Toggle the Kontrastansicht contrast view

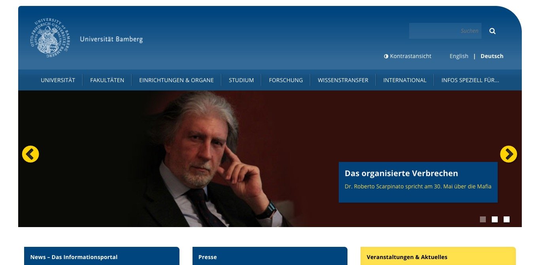tap(408, 56)
